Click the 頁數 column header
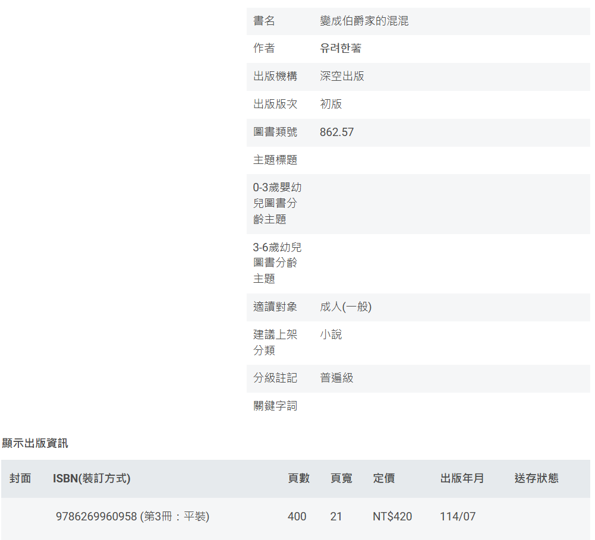This screenshot has height=540, width=595. (x=298, y=479)
